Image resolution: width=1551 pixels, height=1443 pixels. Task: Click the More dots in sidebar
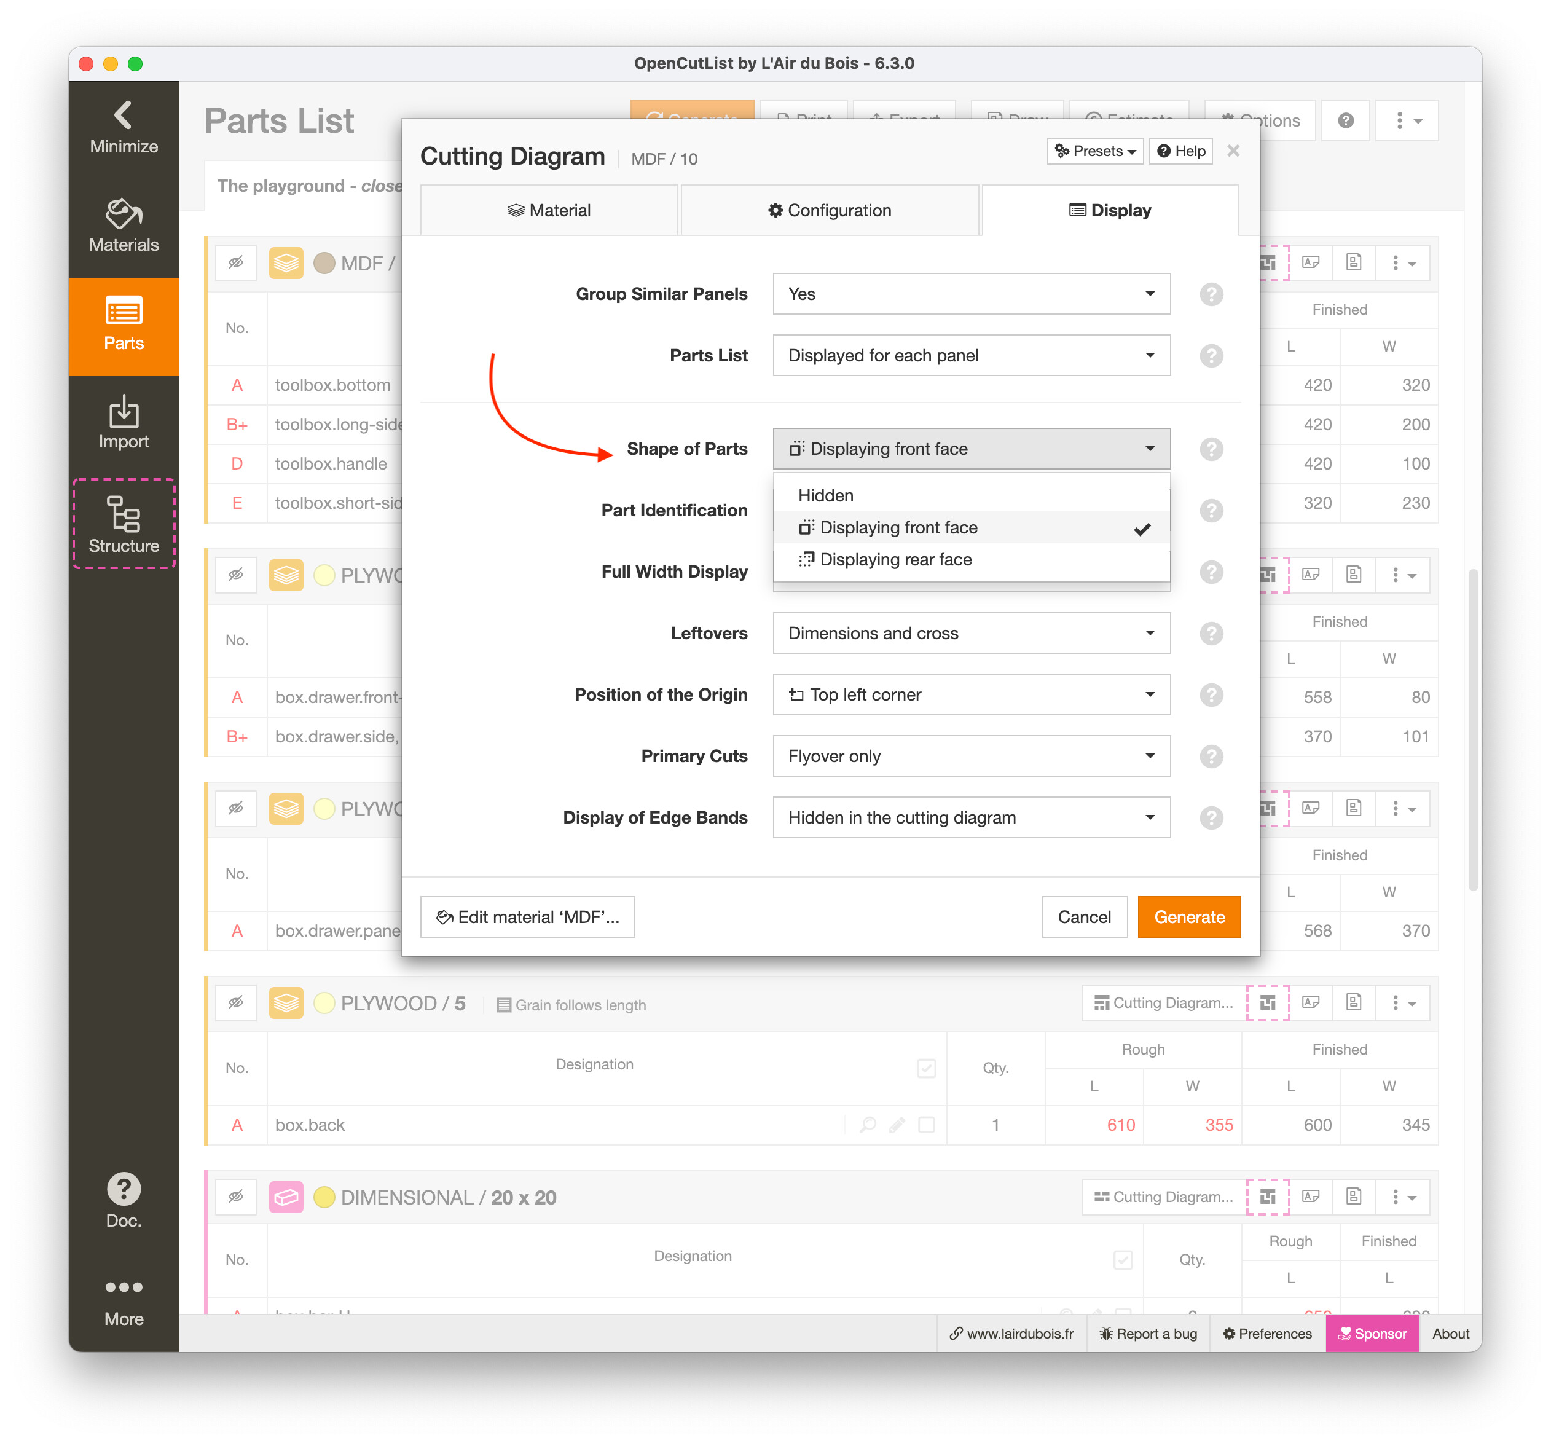(124, 1288)
